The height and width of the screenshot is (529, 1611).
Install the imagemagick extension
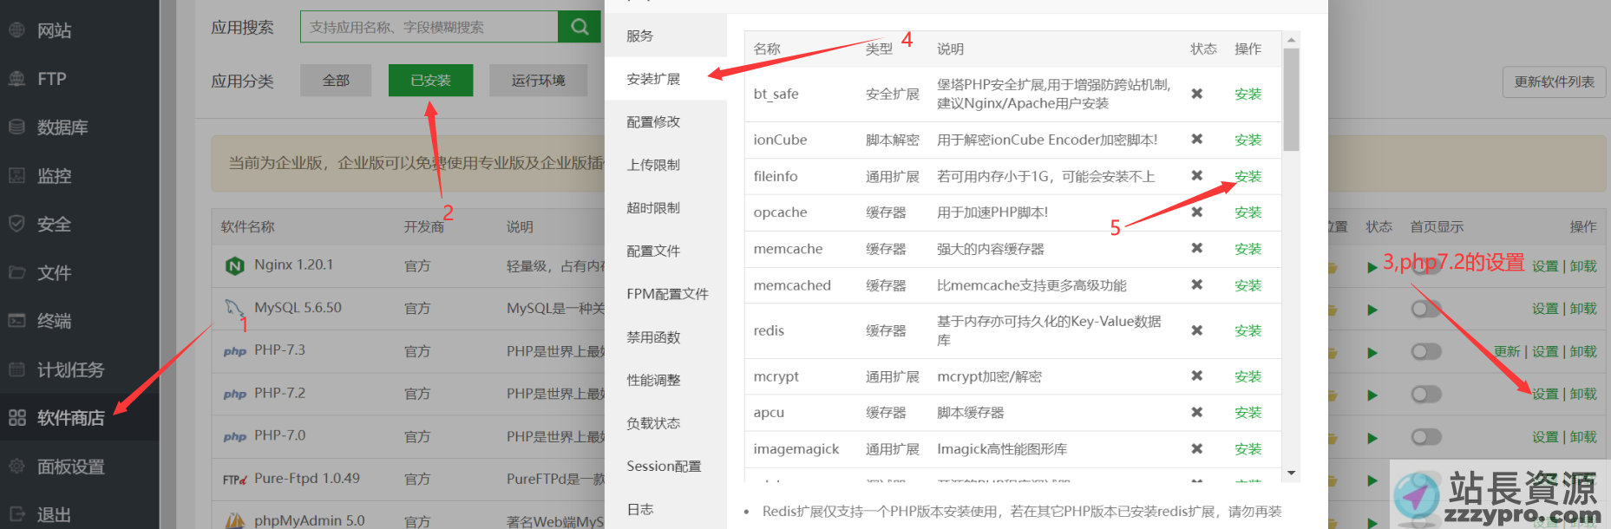(x=1248, y=449)
